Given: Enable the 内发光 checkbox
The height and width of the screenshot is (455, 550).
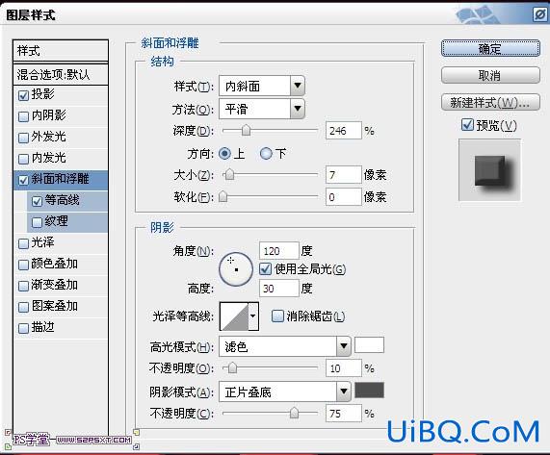Looking at the screenshot, I should (23, 159).
